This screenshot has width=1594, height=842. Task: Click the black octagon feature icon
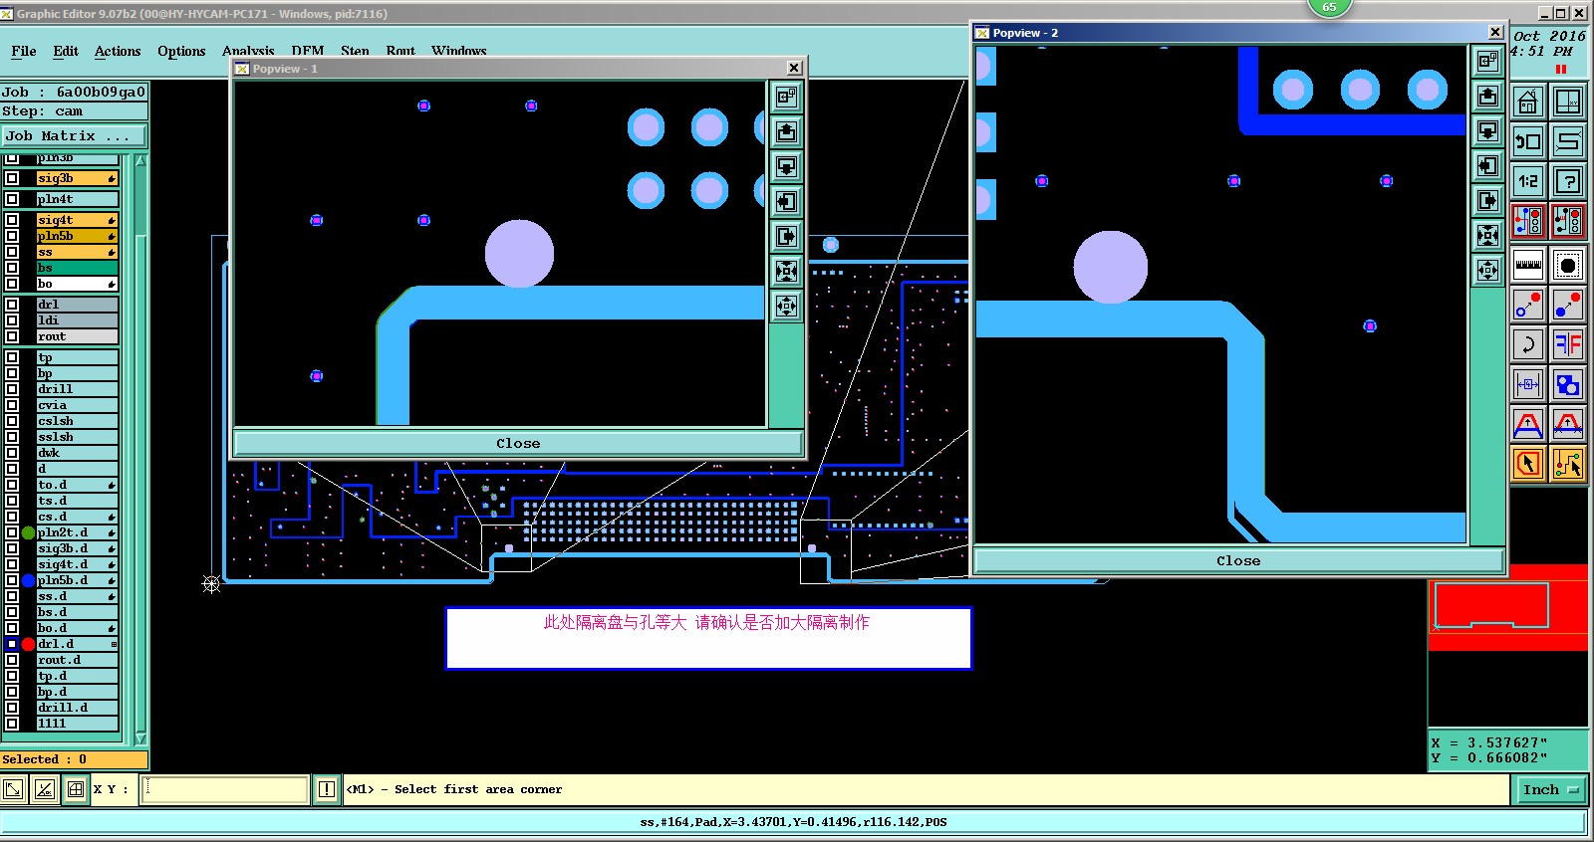tap(1568, 265)
